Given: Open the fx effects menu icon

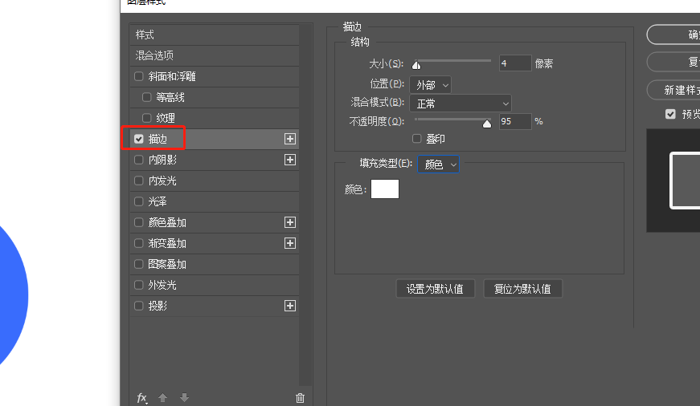Looking at the screenshot, I should (x=142, y=397).
